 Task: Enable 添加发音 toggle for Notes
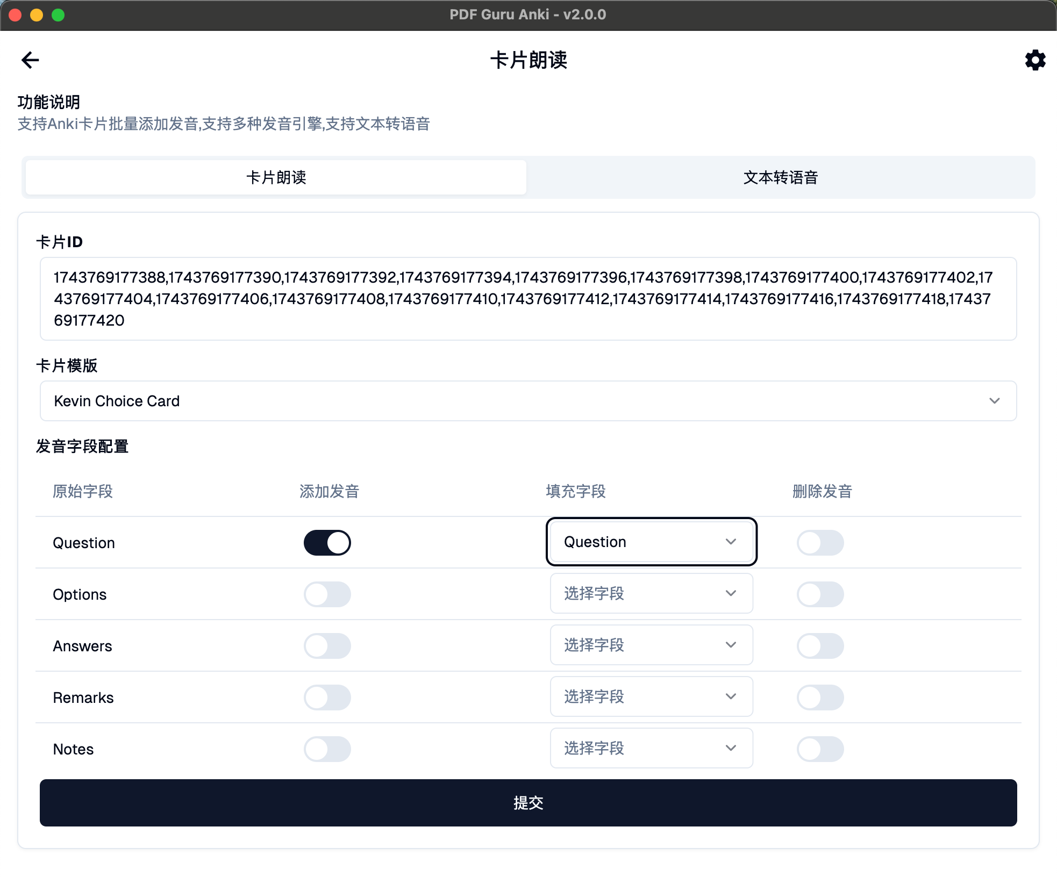(x=327, y=749)
